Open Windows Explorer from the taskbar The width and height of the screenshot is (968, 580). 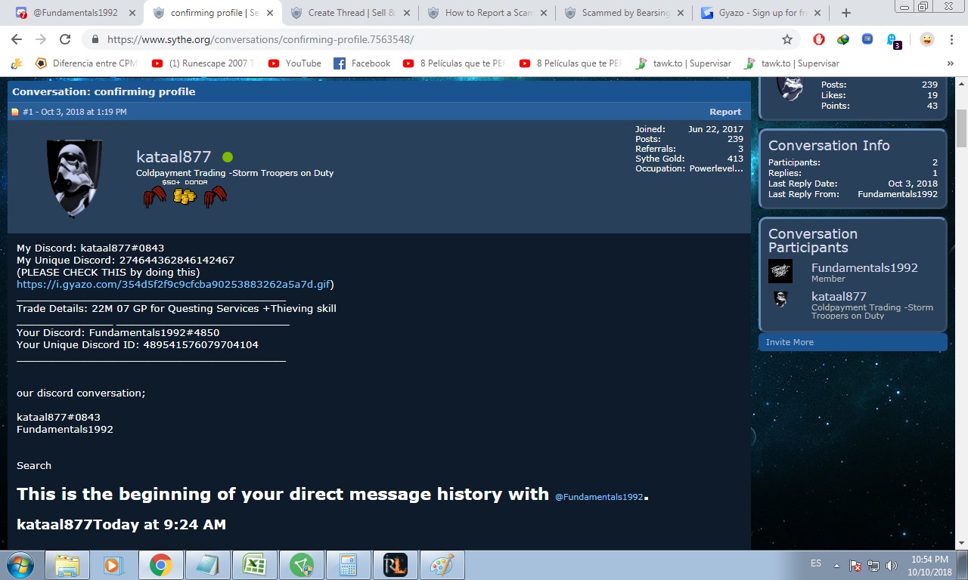pyautogui.click(x=67, y=565)
